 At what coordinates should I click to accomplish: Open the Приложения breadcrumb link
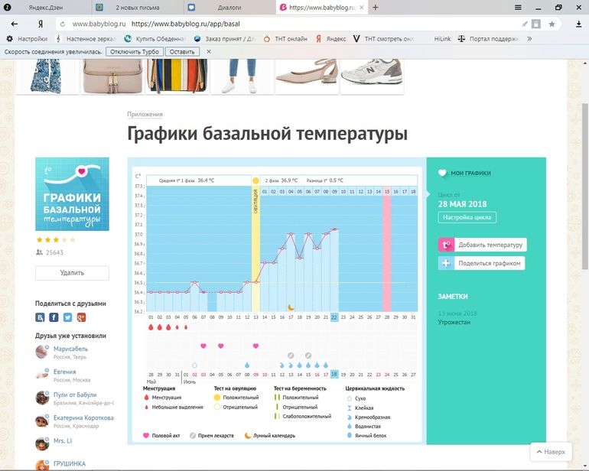click(145, 115)
